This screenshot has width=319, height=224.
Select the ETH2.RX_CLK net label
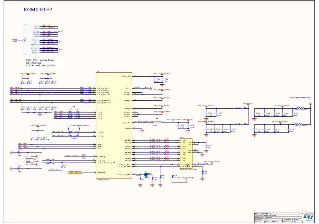pos(15,99)
